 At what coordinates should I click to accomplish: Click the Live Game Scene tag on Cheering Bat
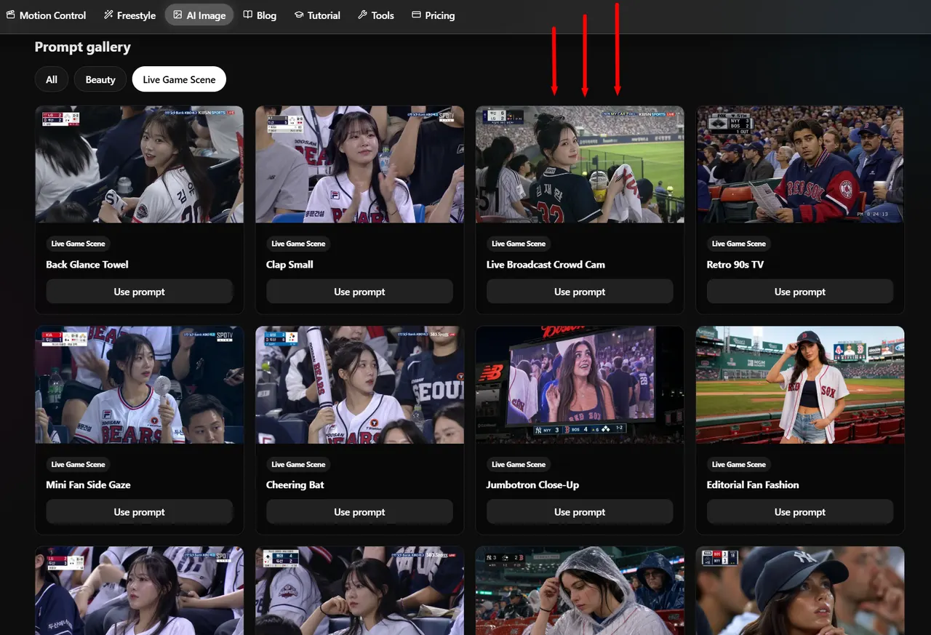point(298,464)
